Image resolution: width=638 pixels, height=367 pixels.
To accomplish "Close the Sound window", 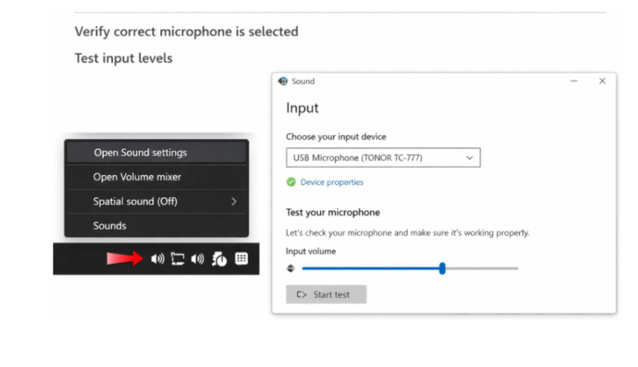I will click(x=602, y=81).
